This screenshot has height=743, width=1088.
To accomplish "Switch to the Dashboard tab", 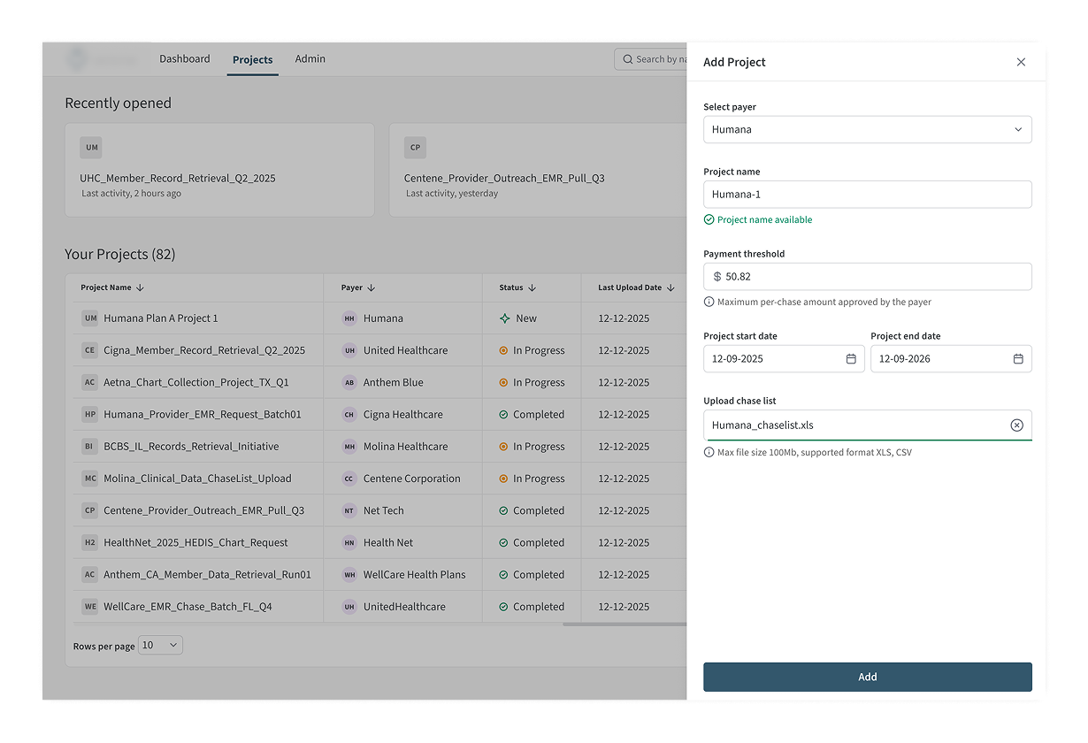I will click(x=185, y=59).
